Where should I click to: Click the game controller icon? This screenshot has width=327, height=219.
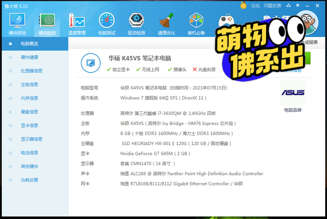(226, 21)
